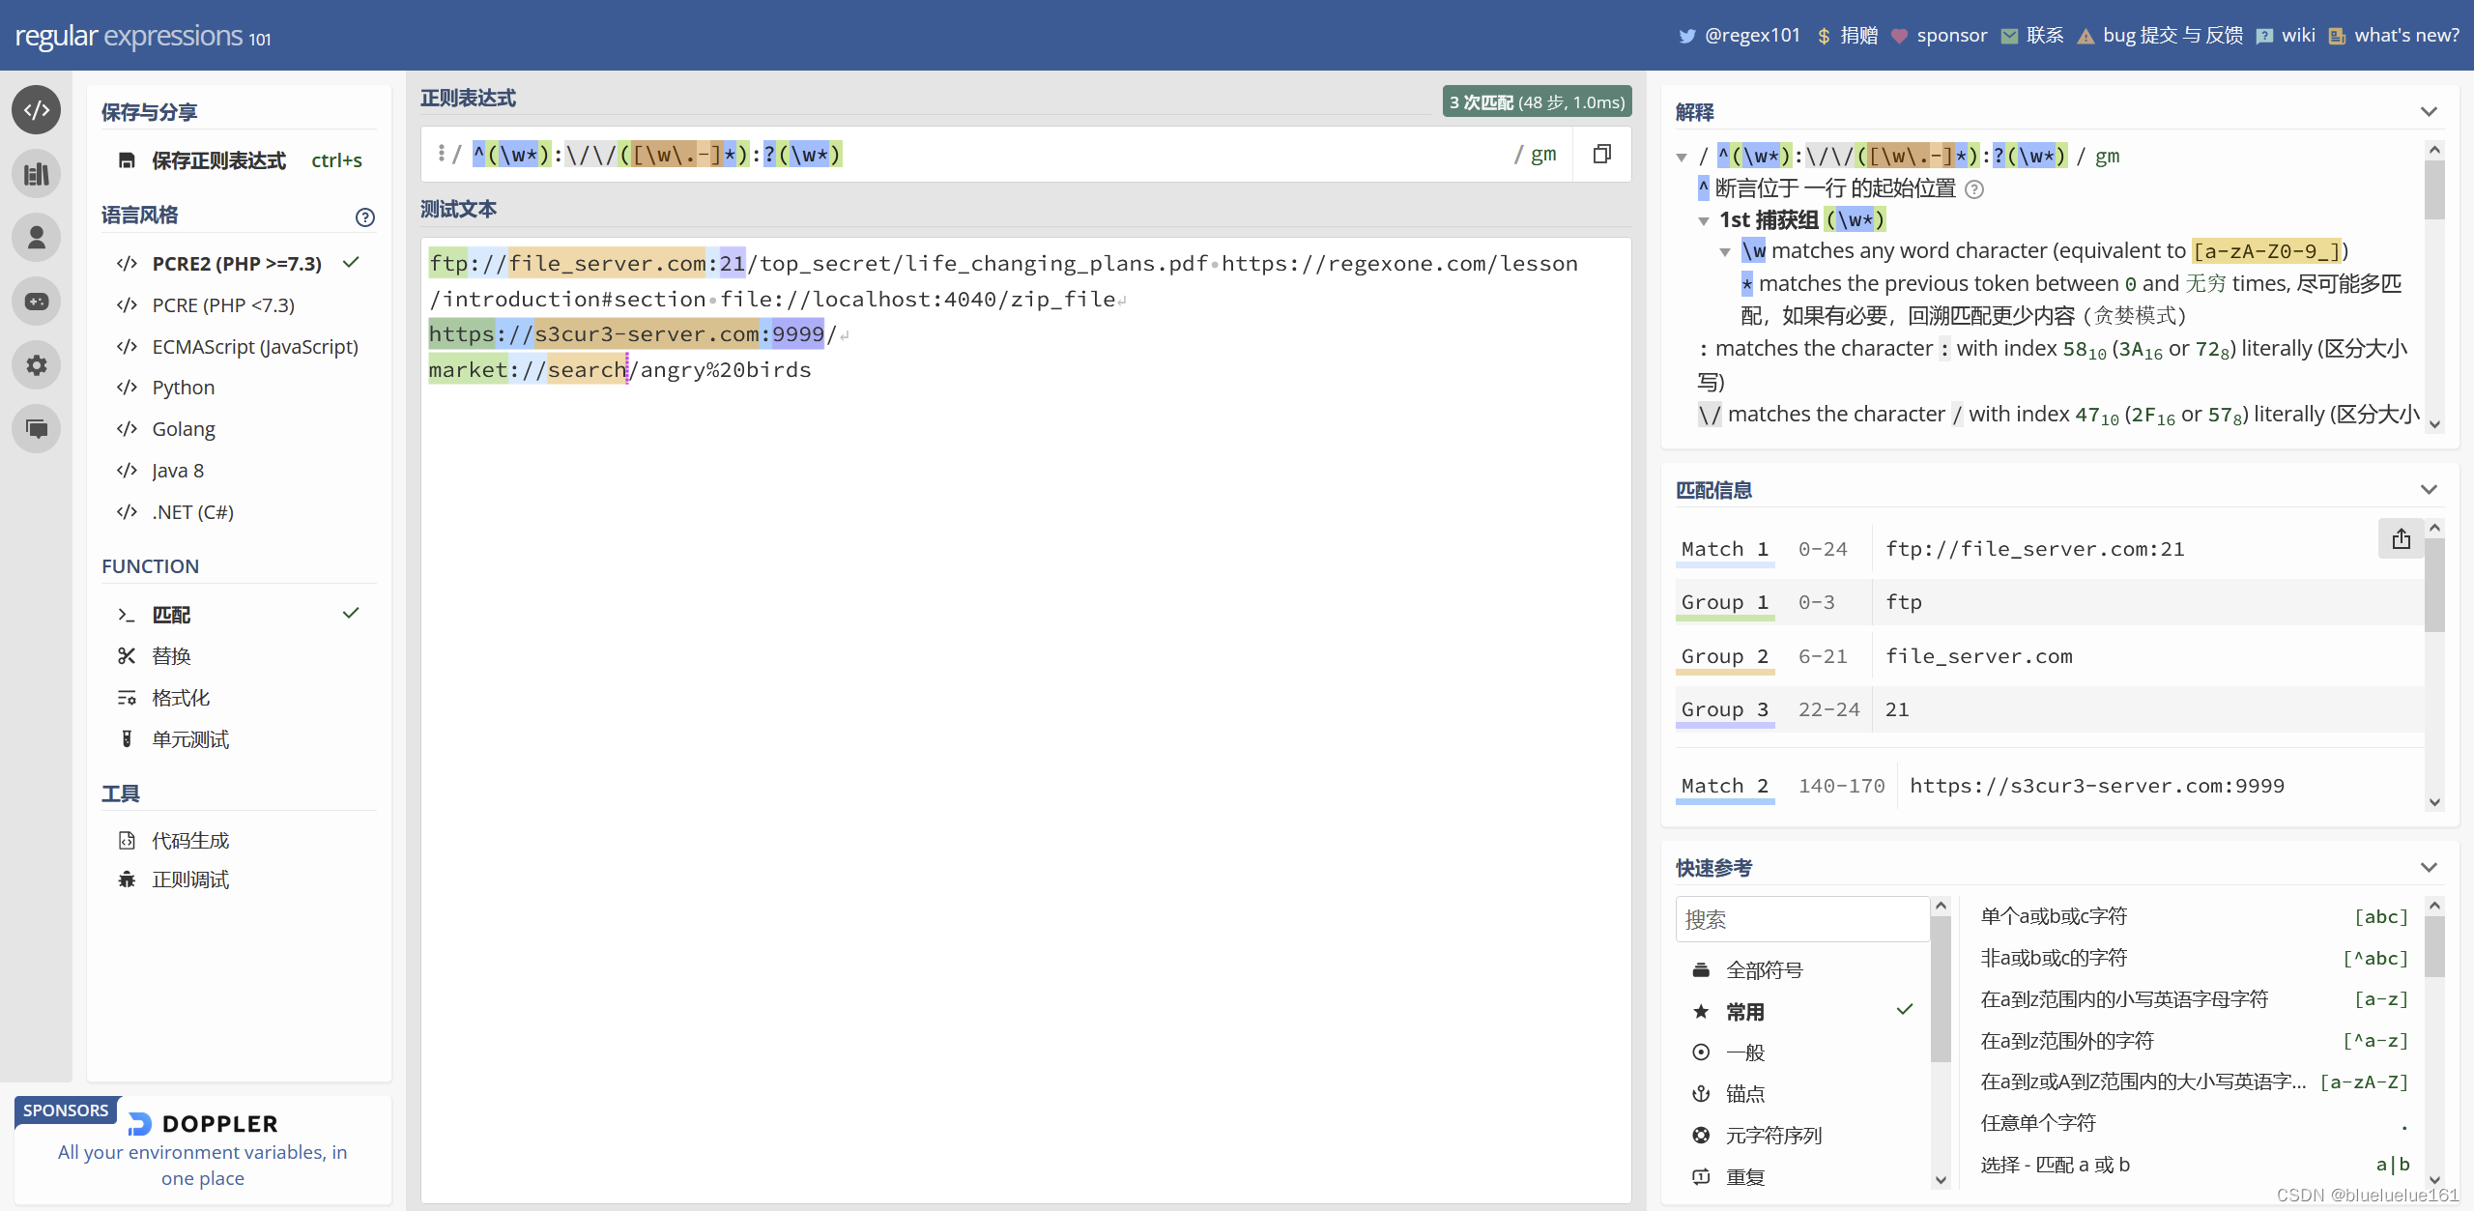2474x1211 pixels.
Task: Open the regex editor sidebar icon
Action: pos(37,110)
